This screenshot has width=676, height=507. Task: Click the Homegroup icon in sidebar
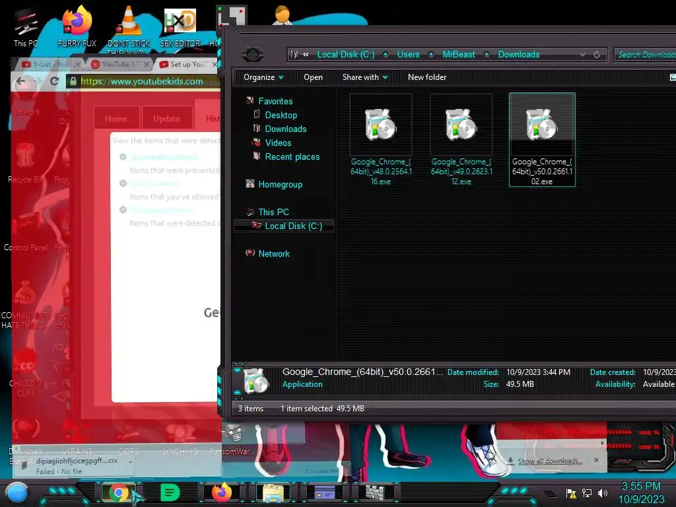250,184
